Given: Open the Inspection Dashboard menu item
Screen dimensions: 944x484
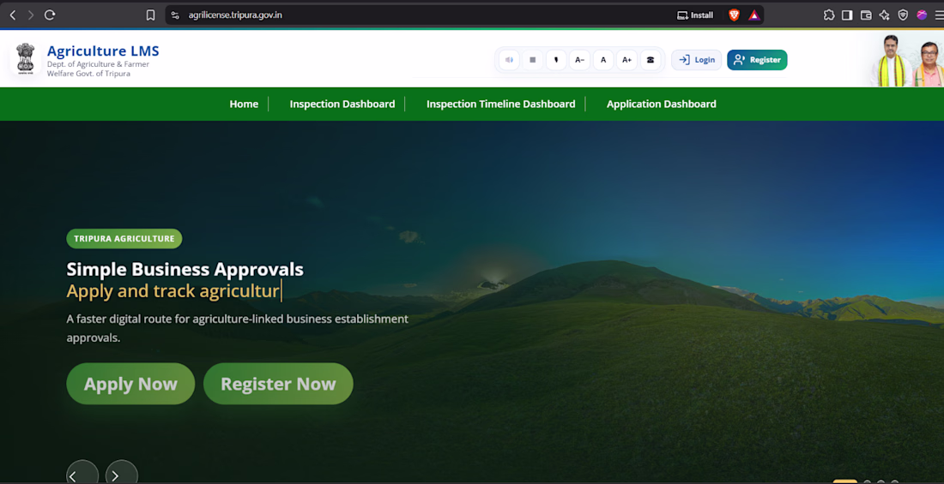Looking at the screenshot, I should pos(342,104).
